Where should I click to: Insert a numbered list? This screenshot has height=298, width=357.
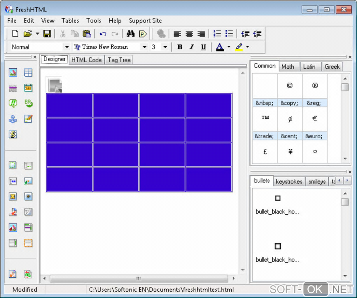click(x=217, y=34)
